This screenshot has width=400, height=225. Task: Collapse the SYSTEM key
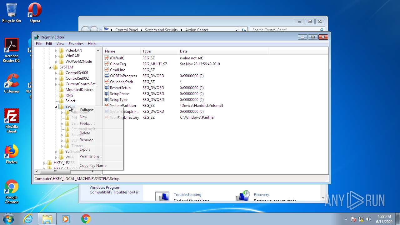pyautogui.click(x=50, y=67)
